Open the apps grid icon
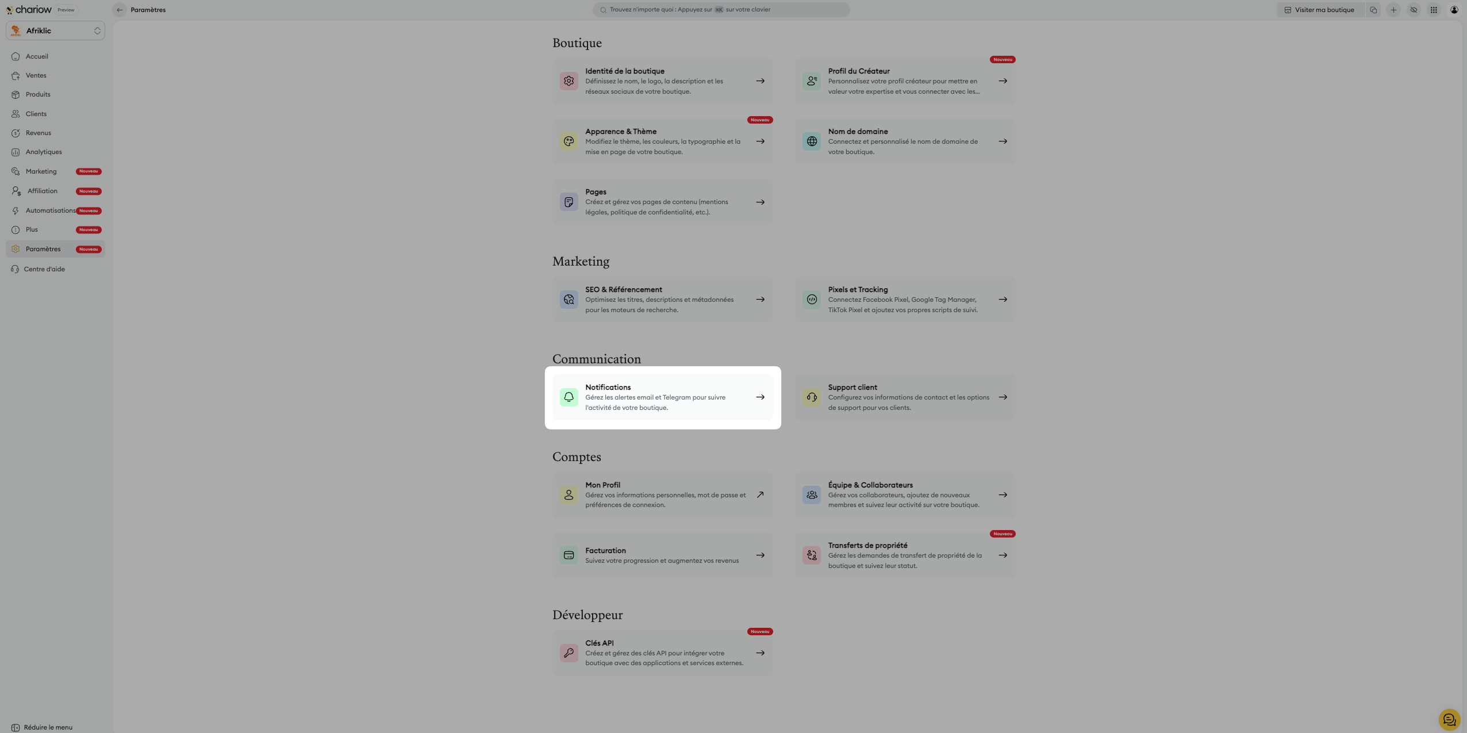This screenshot has height=733, width=1467. tap(1434, 10)
